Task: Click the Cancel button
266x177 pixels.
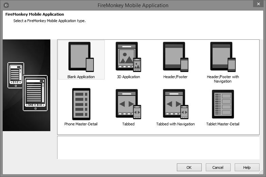Action: tap(218, 167)
